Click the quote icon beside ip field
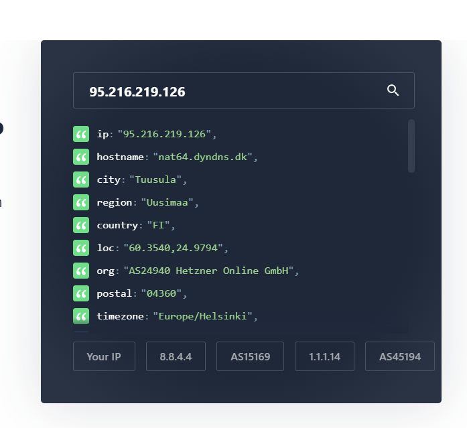The height and width of the screenshot is (428, 467). click(x=81, y=134)
